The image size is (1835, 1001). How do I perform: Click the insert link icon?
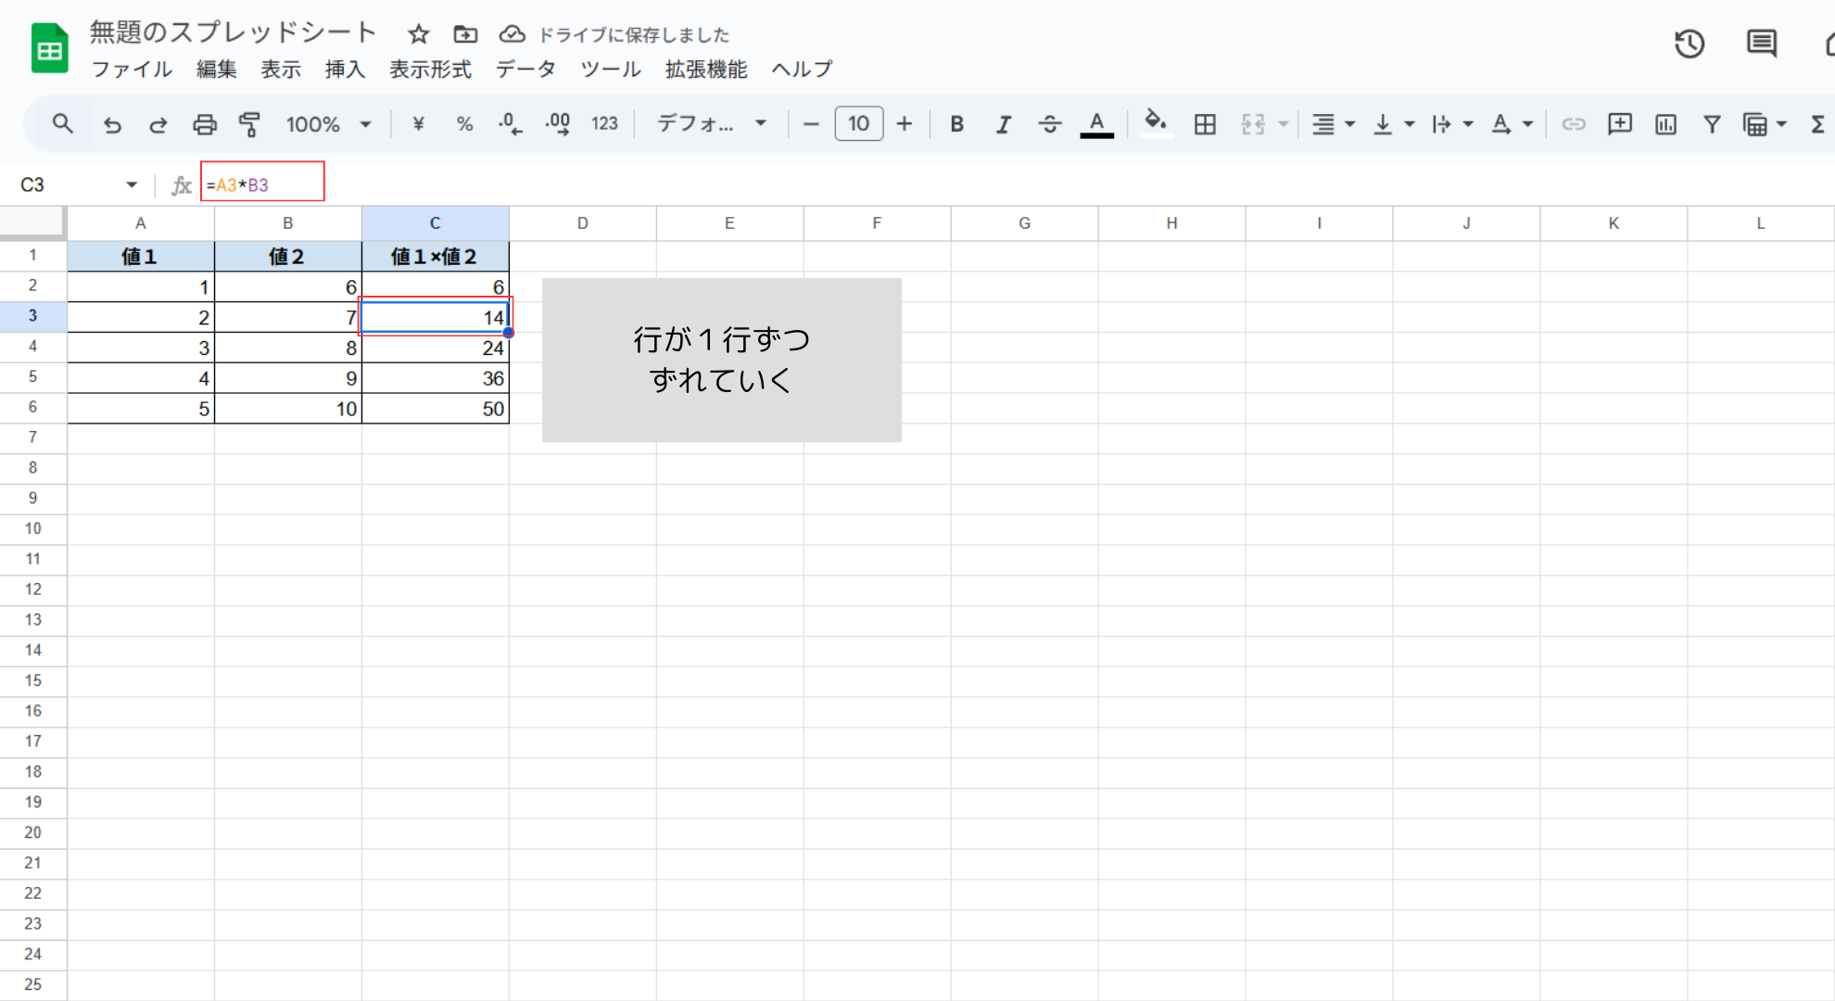coord(1574,124)
